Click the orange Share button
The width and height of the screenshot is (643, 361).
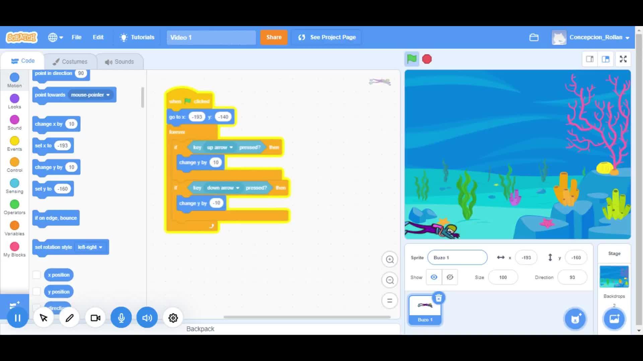pos(274,37)
